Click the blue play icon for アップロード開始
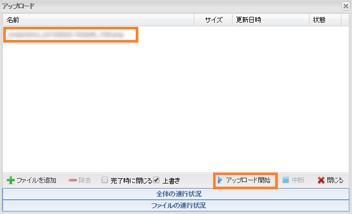Screen dimensions: 352x214 point(220,180)
